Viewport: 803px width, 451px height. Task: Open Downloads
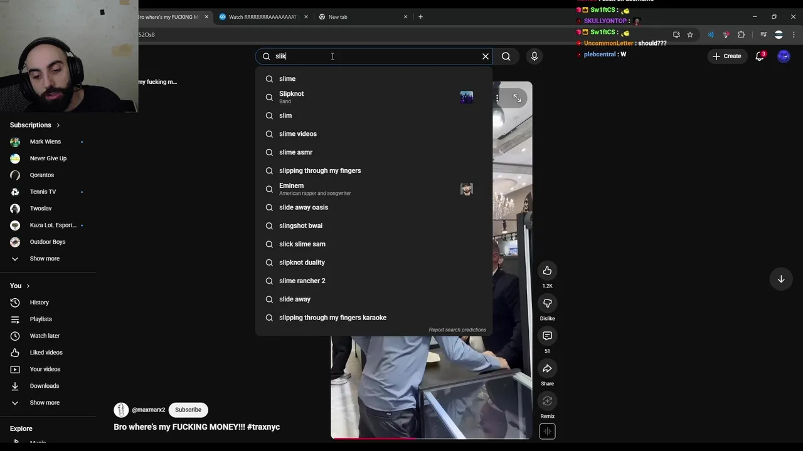click(x=47, y=386)
